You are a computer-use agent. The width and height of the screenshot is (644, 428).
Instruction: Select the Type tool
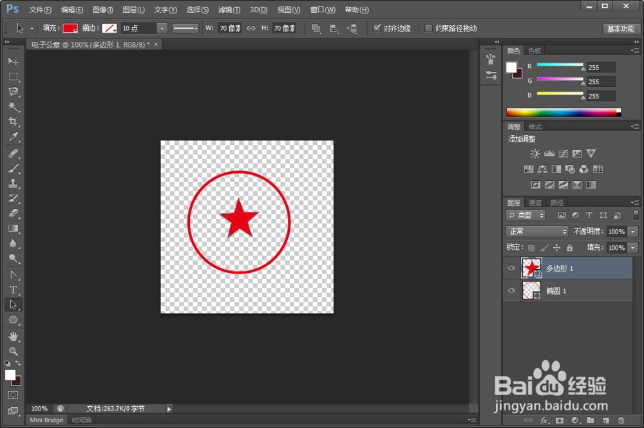[x=13, y=290]
